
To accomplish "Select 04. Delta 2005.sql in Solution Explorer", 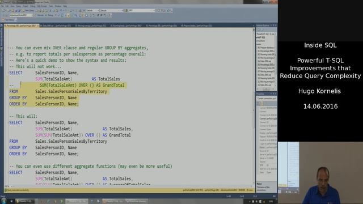I will point(264,61).
